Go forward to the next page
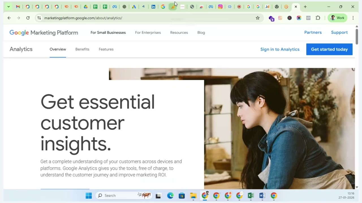This screenshot has height=203, width=362. [x=18, y=18]
